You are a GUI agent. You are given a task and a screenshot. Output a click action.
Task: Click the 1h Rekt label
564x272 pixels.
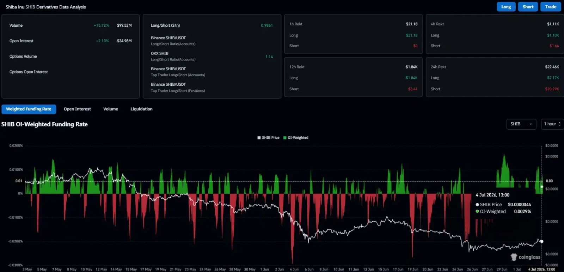point(296,24)
